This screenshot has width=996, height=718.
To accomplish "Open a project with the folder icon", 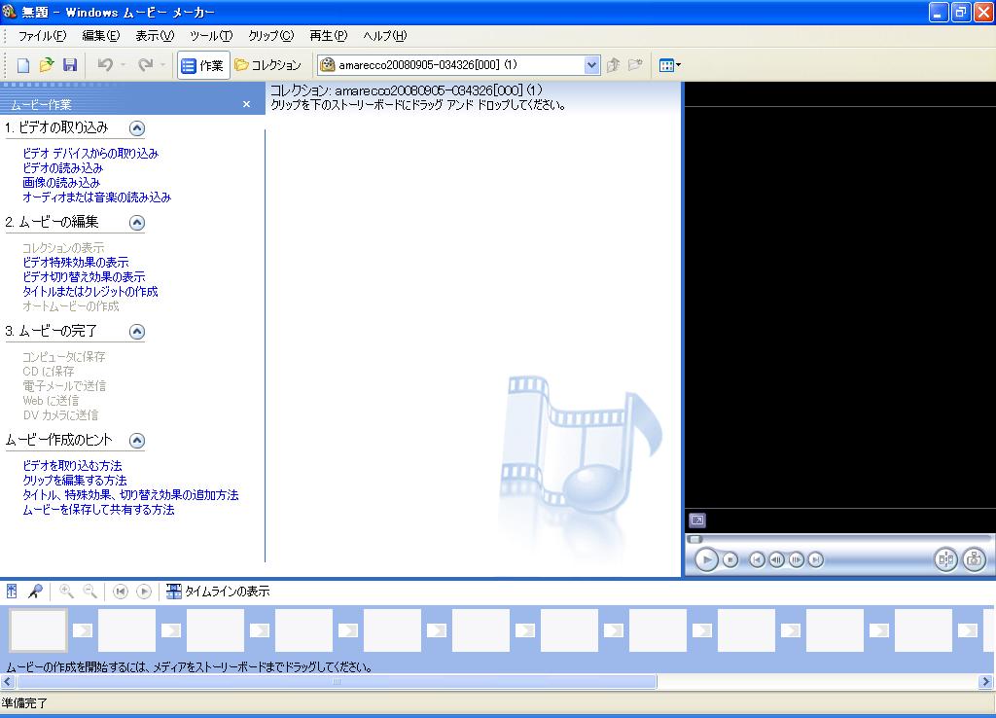I will pyautogui.click(x=47, y=65).
